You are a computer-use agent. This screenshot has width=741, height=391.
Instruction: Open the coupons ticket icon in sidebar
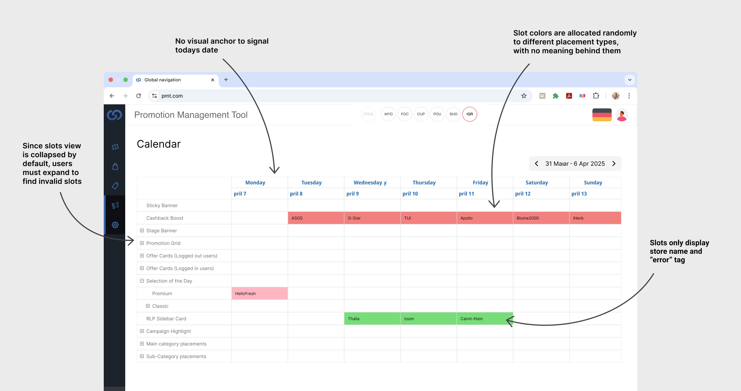coord(115,147)
